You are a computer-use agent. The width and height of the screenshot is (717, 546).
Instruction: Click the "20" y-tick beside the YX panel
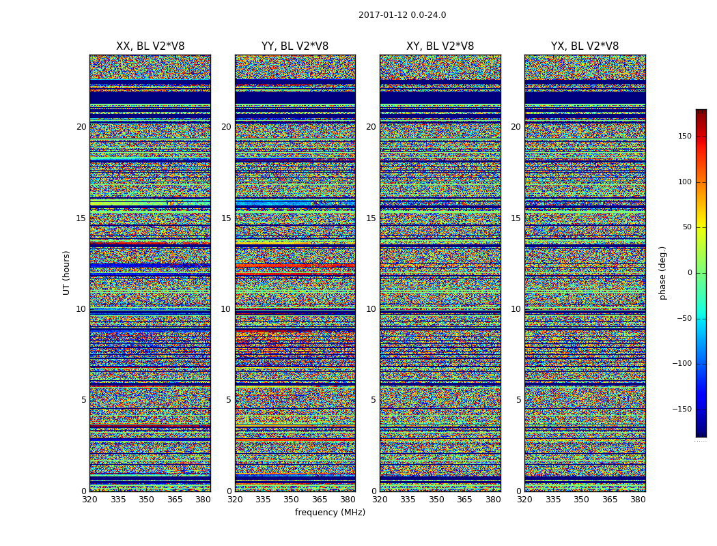pos(516,127)
